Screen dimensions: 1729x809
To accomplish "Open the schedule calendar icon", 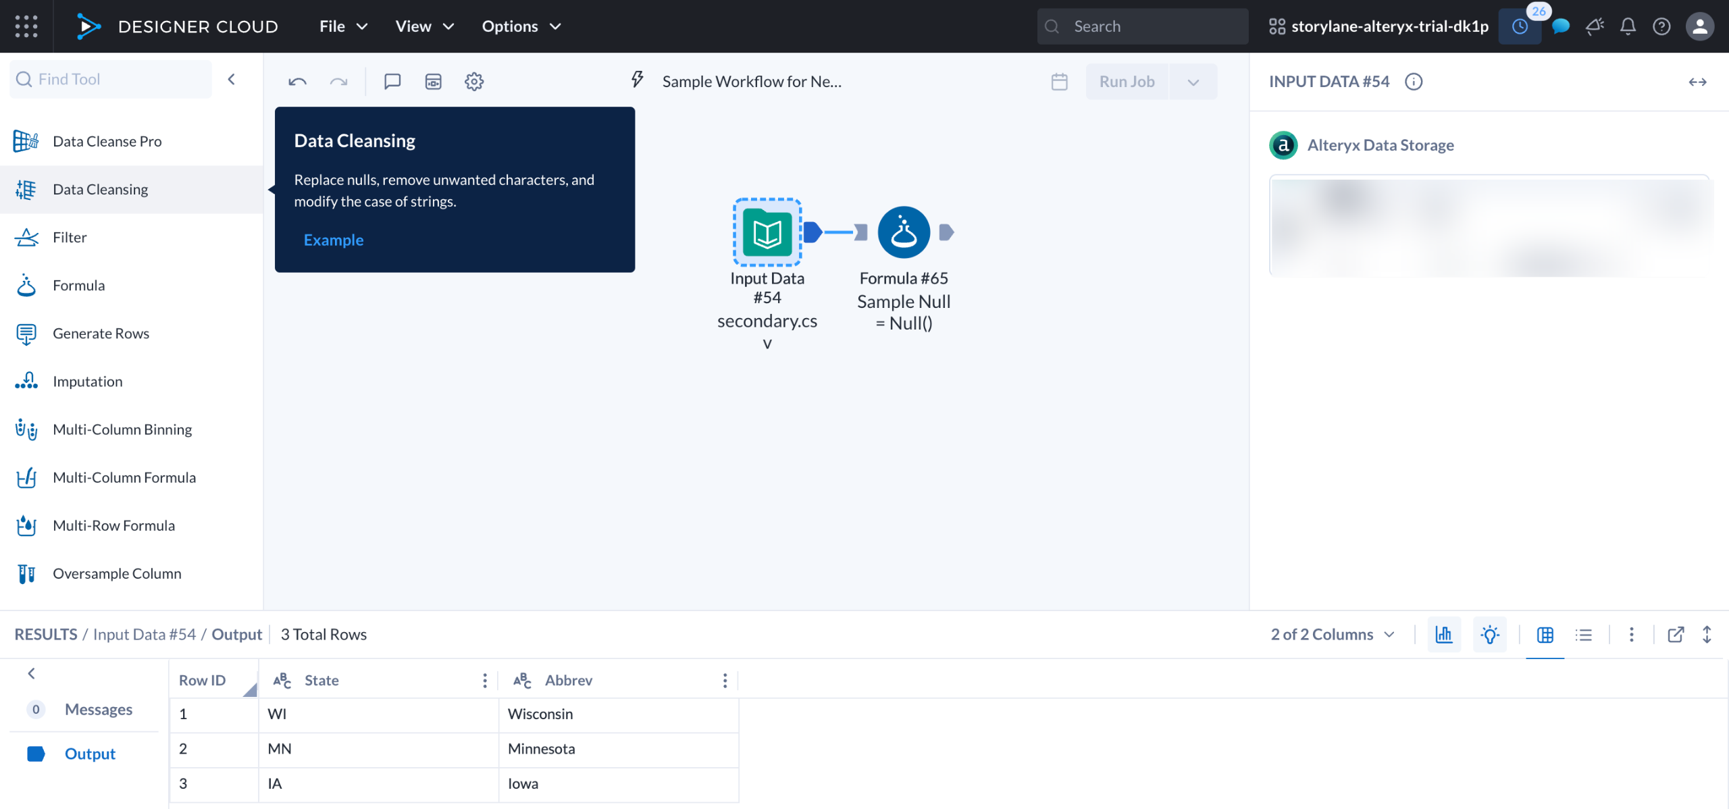I will pos(1059,82).
